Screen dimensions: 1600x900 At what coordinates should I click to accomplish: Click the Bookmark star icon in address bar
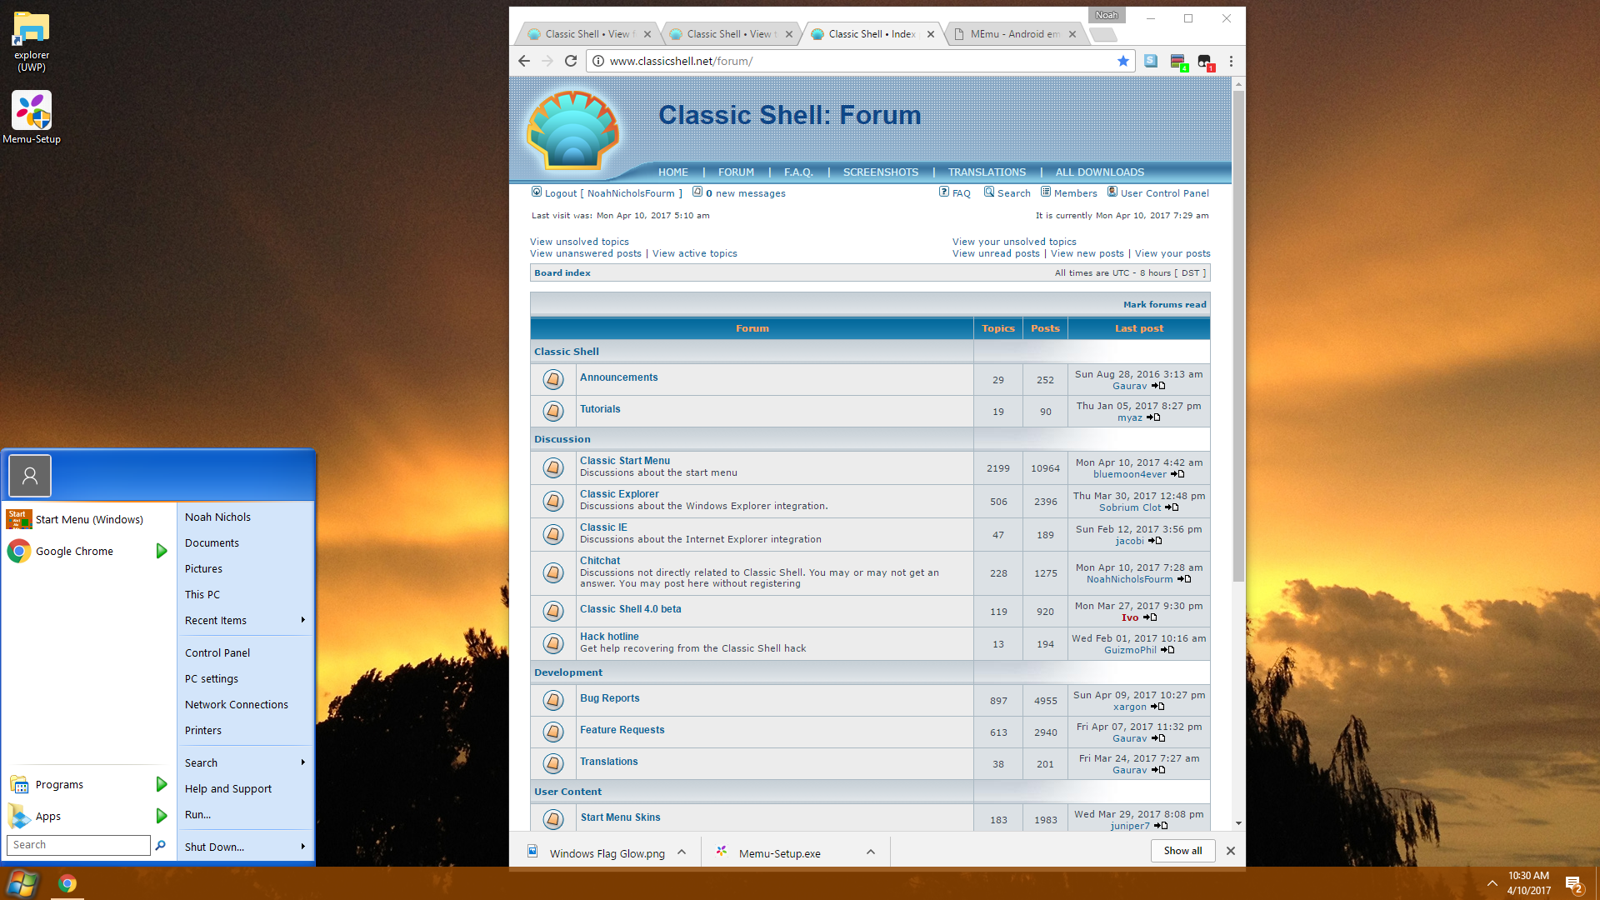click(x=1123, y=62)
